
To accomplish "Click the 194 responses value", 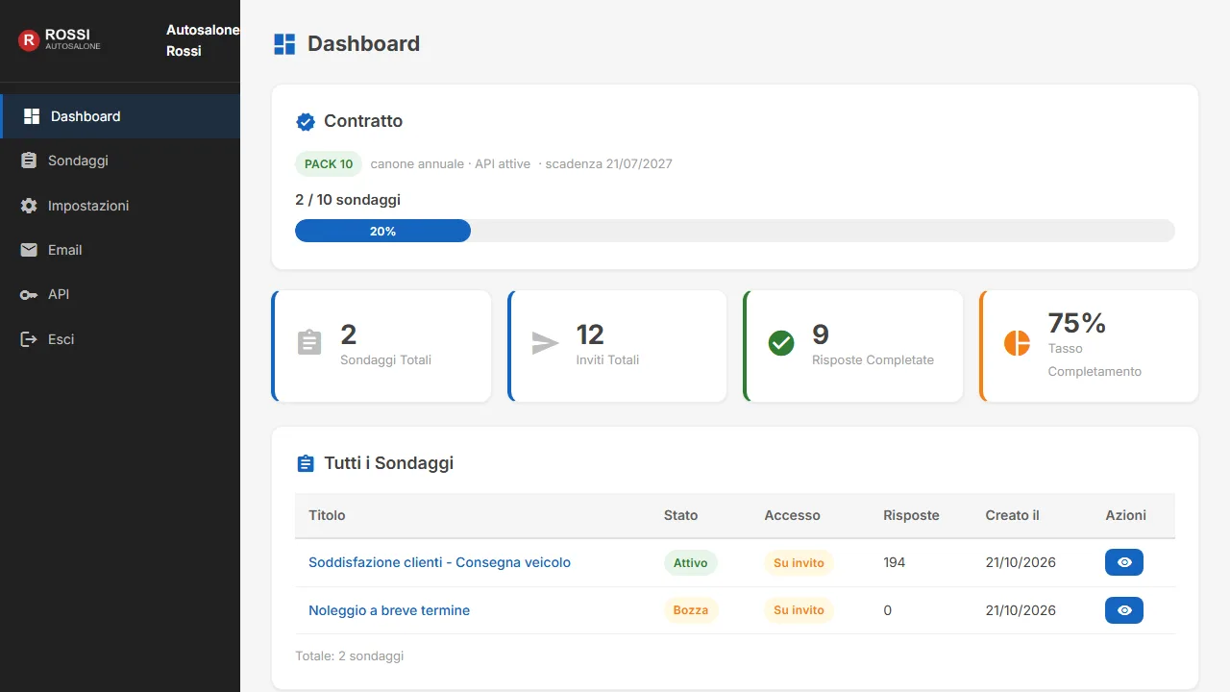I will click(x=895, y=562).
